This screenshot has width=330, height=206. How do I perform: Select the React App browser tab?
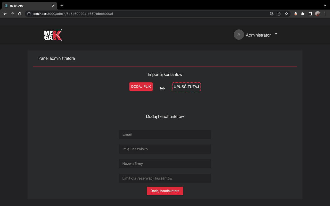click(x=28, y=5)
